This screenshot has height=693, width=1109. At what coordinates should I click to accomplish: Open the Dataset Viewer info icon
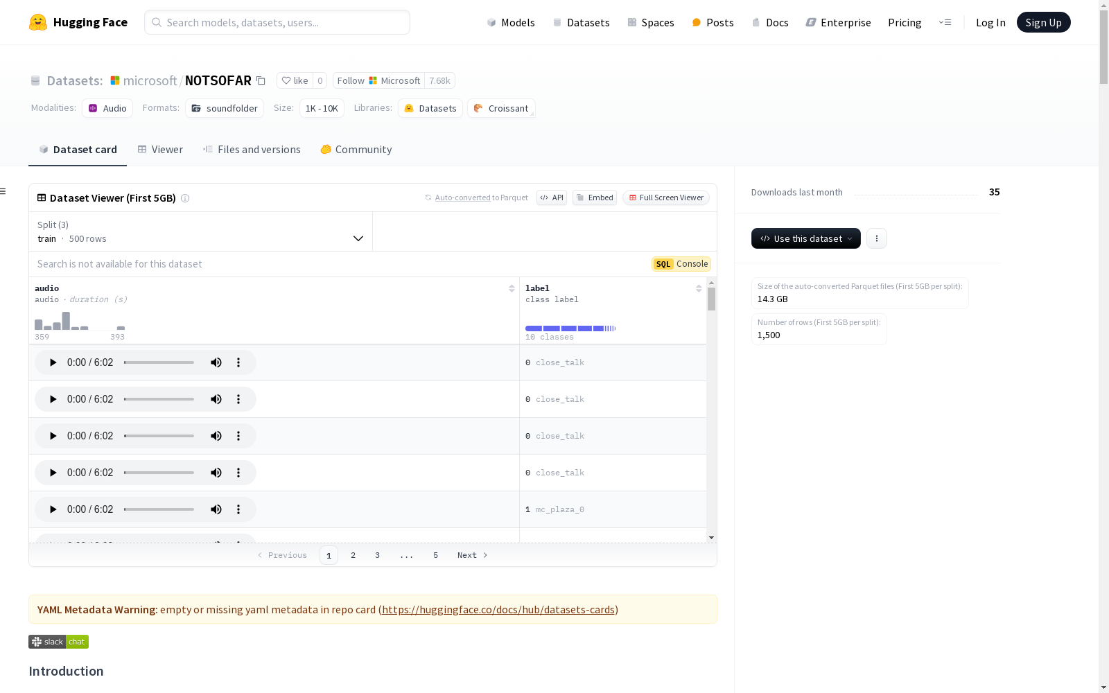click(185, 198)
